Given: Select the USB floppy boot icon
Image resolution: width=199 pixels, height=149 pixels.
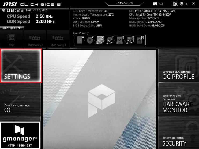Looking at the screenshot, I should [x=130, y=40].
